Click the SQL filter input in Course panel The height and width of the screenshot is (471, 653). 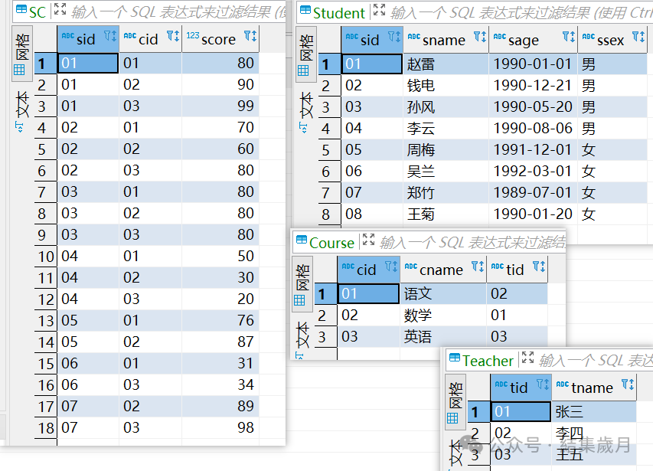472,242
